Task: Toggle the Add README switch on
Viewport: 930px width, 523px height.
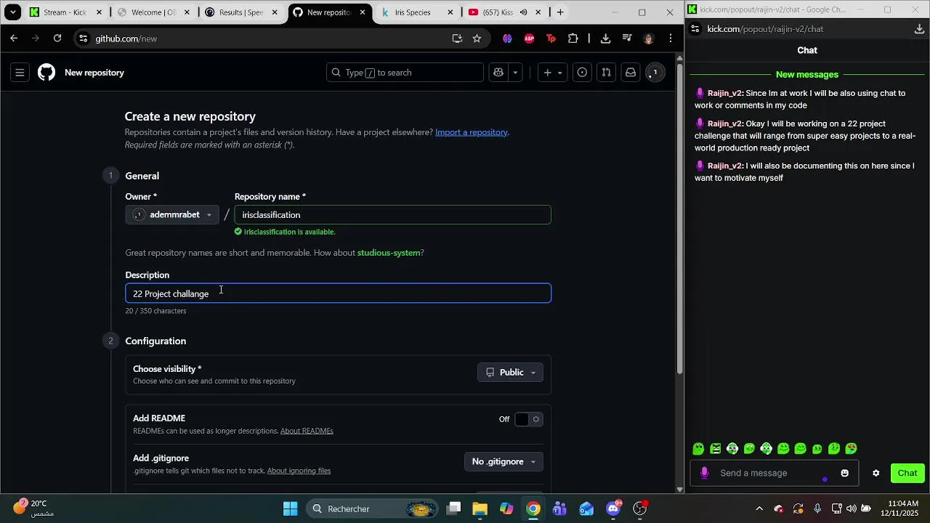Action: (x=528, y=419)
